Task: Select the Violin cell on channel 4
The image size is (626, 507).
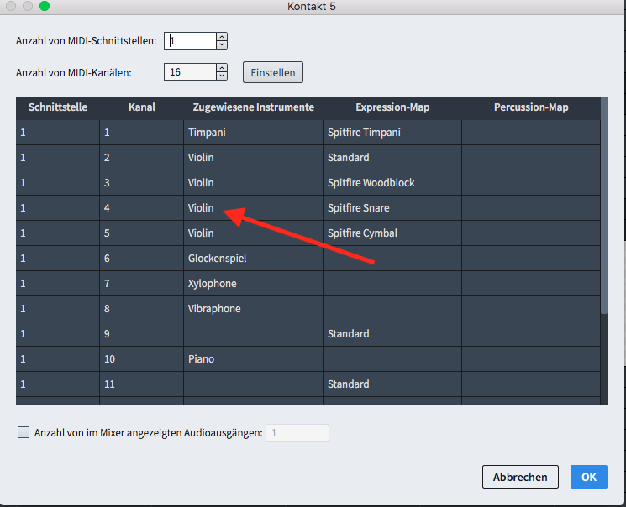Action: pos(254,208)
